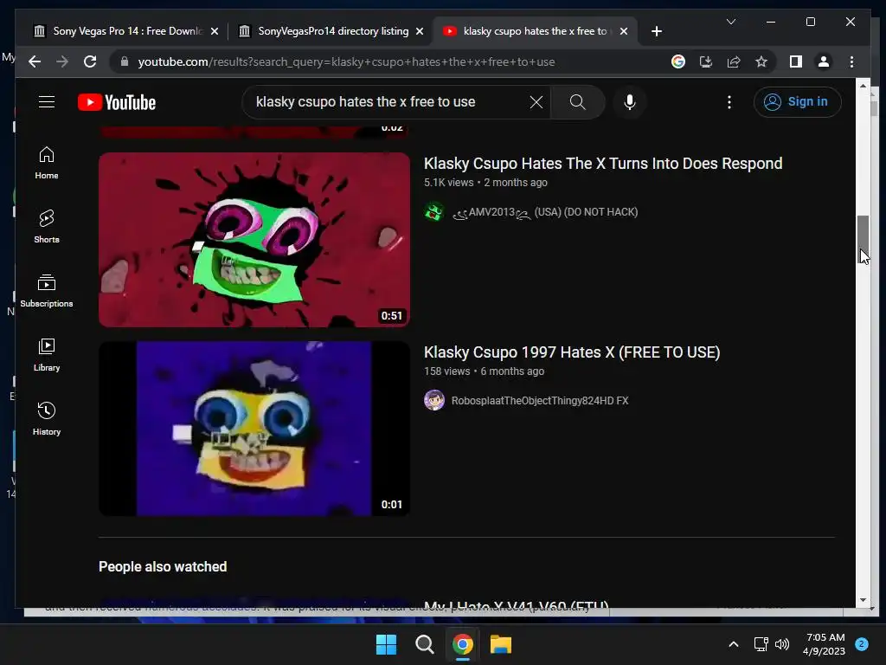Open Library in the sidebar

pos(47,355)
